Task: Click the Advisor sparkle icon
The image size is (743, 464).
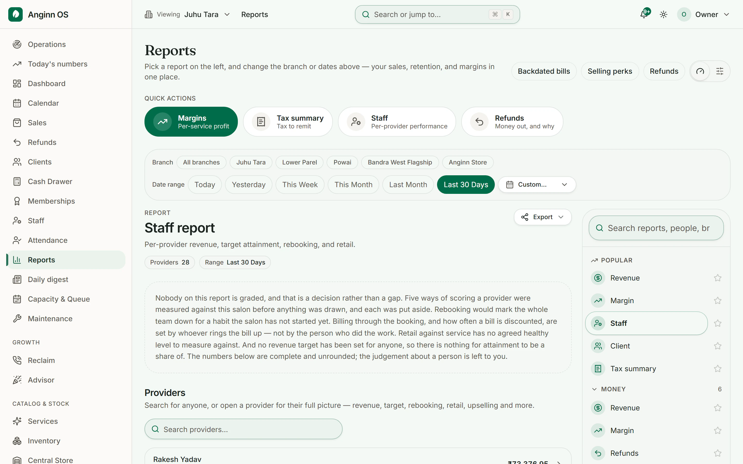Action: coord(17,380)
